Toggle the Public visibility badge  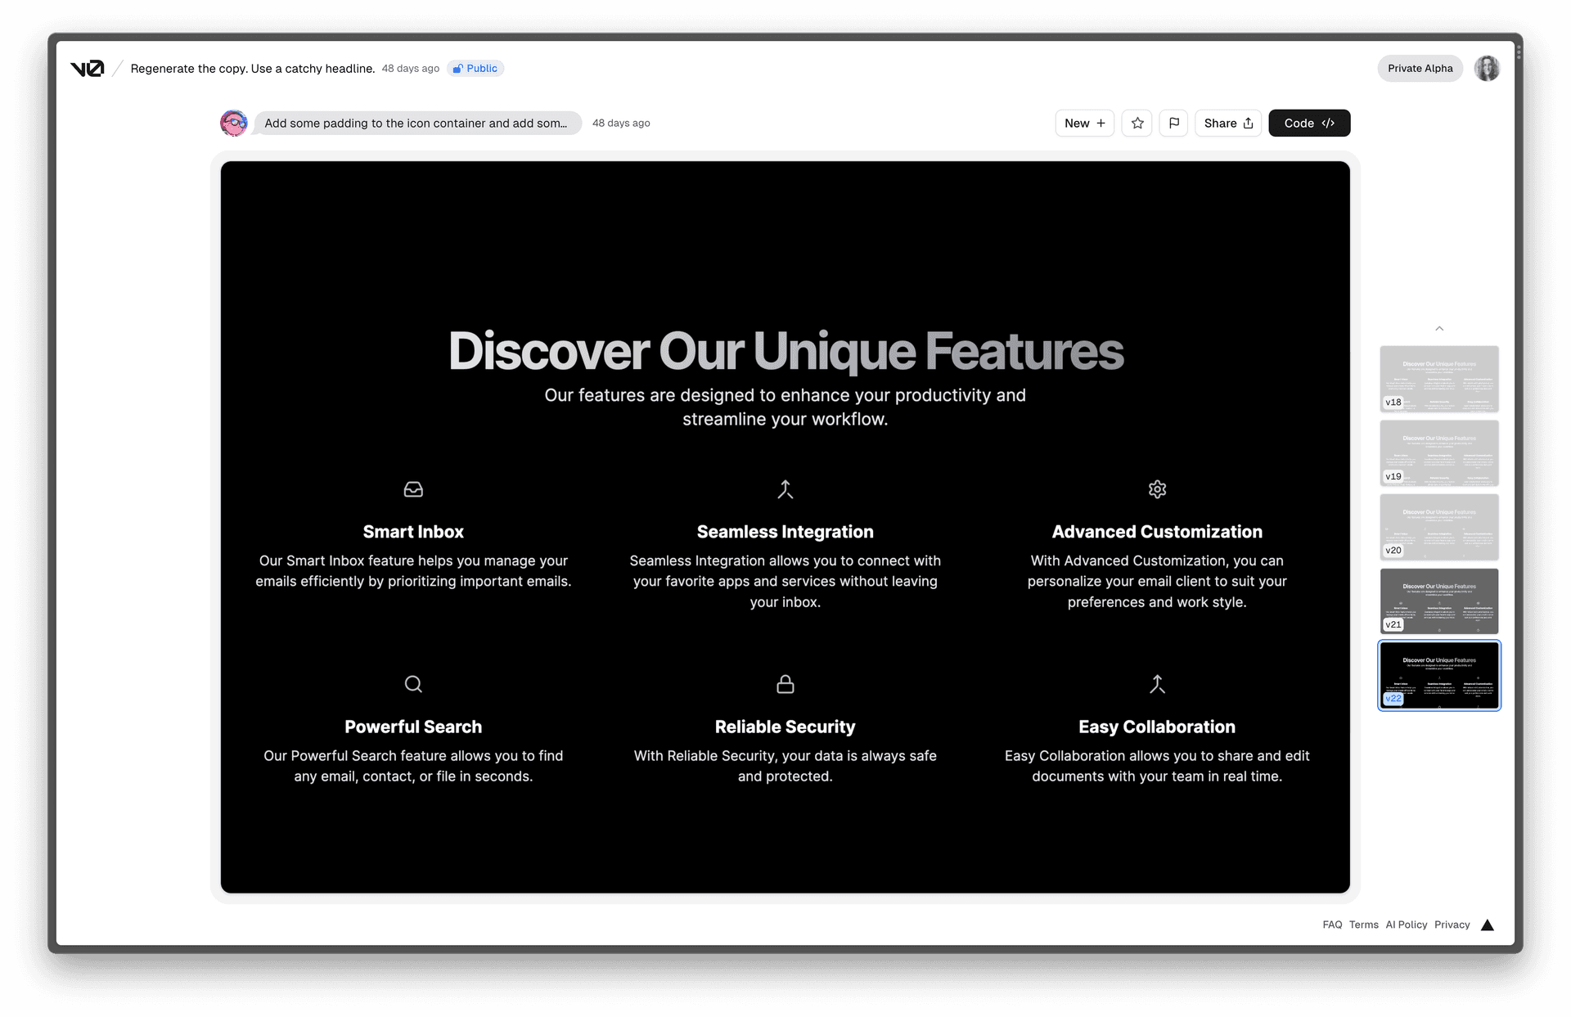[x=475, y=68]
